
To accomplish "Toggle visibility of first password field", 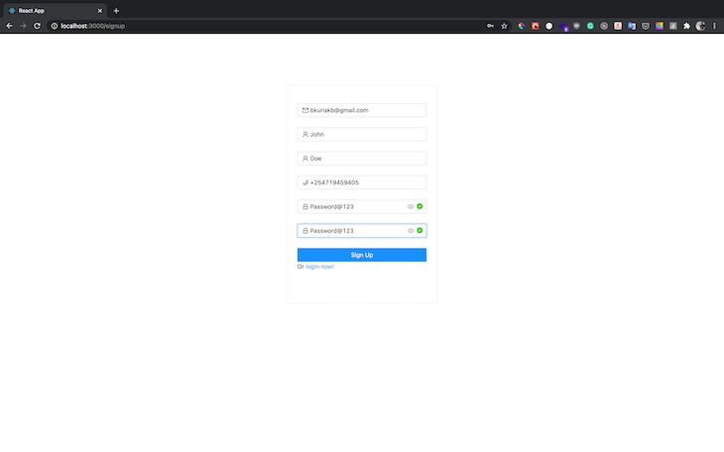I will click(411, 206).
